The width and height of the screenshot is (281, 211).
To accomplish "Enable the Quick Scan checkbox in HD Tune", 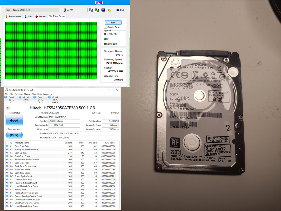I will click(x=105, y=27).
